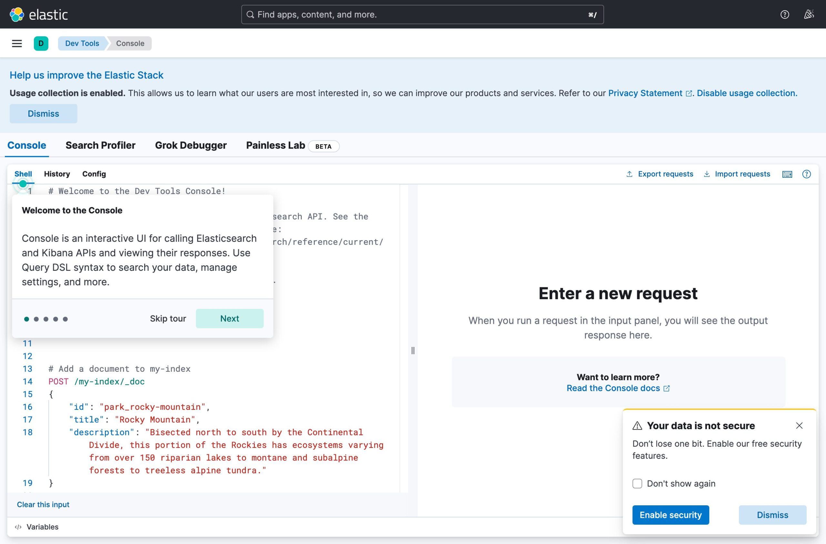The height and width of the screenshot is (544, 826).
Task: Click line number 19
Action: (27, 483)
